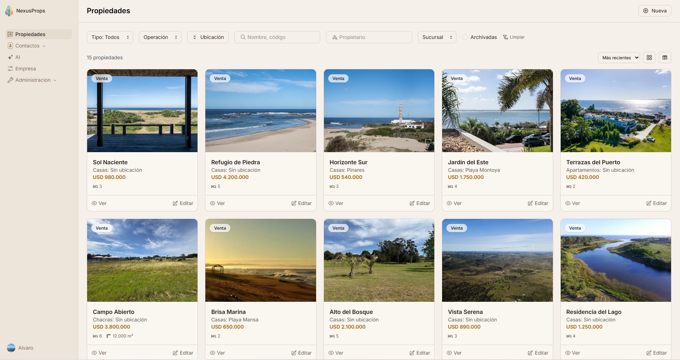Click the sort arrows on Ubicación filter
The height and width of the screenshot is (360, 680).
pos(195,37)
